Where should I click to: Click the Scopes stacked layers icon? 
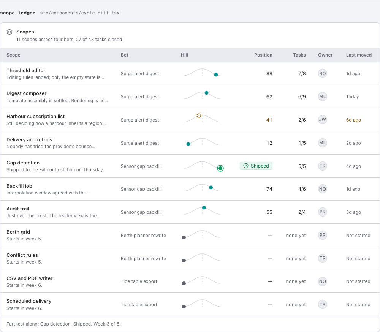[x=9, y=32]
